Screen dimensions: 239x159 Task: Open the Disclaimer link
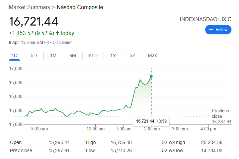pos(62,43)
